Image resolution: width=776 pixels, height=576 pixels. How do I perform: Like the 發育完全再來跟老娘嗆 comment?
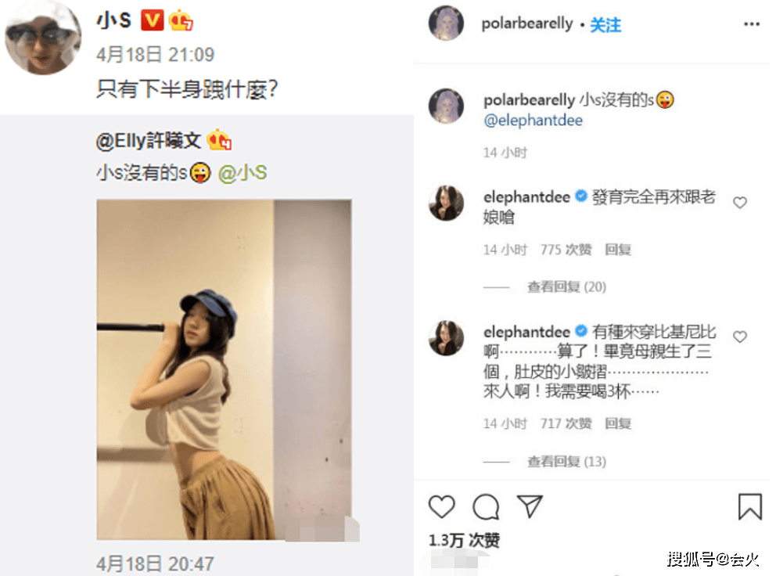[740, 202]
